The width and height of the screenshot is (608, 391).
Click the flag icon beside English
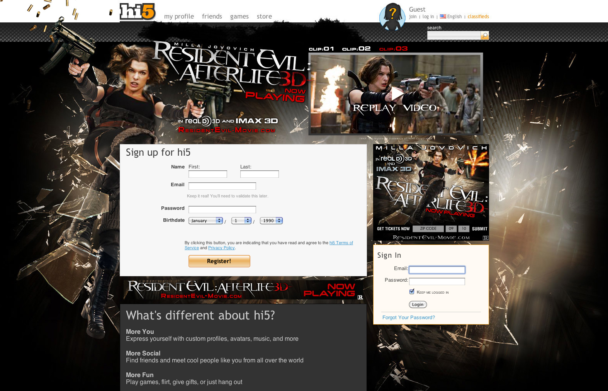click(443, 17)
